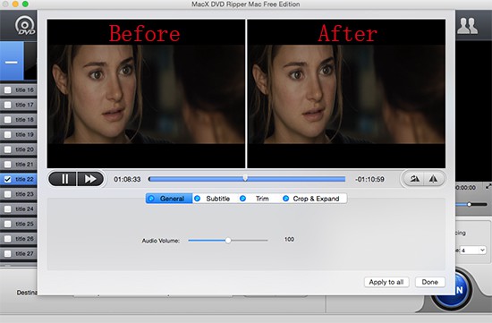
Task: Select the title 22 row label
Action: tap(24, 179)
